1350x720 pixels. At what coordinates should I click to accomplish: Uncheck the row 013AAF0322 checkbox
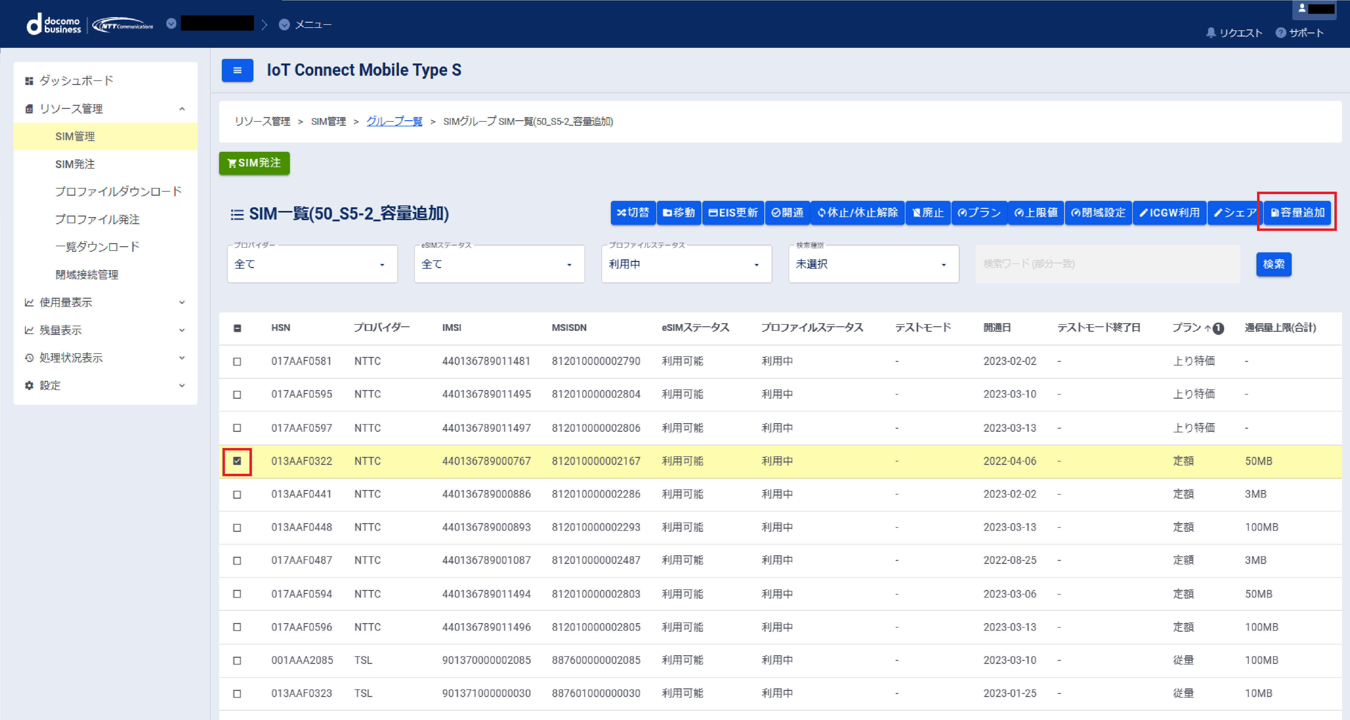[x=237, y=461]
